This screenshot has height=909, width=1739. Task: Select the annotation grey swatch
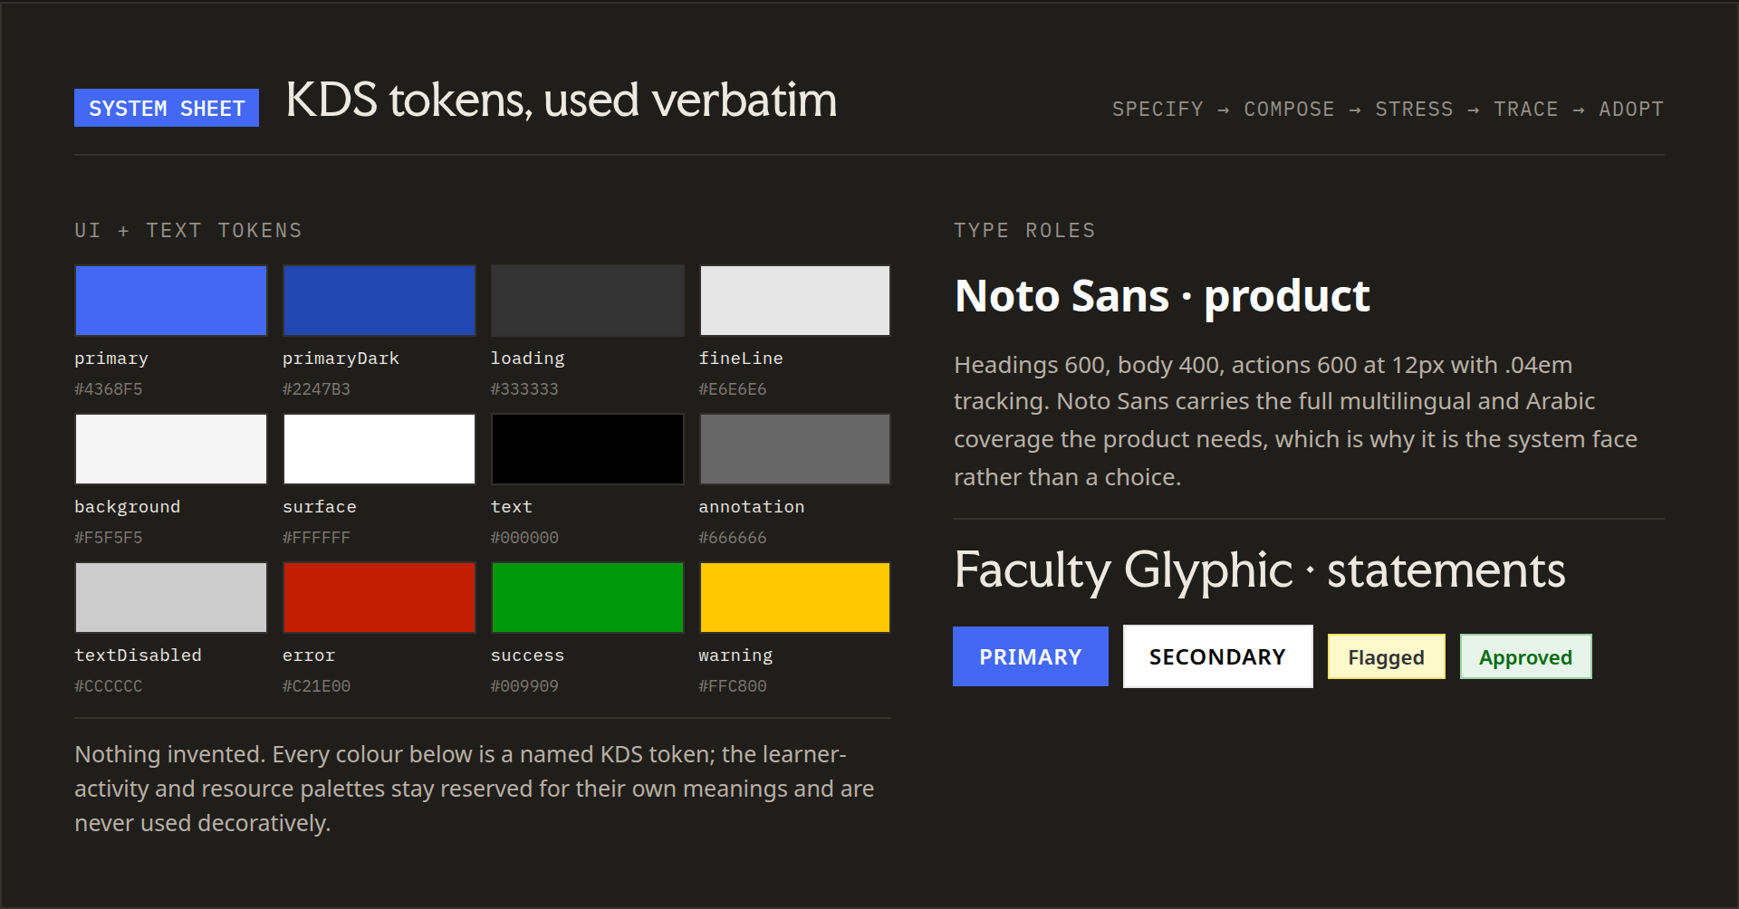pyautogui.click(x=795, y=449)
